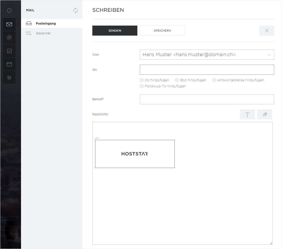
Task: Expand Followup-To hinzufügen option
Action: click(x=163, y=86)
